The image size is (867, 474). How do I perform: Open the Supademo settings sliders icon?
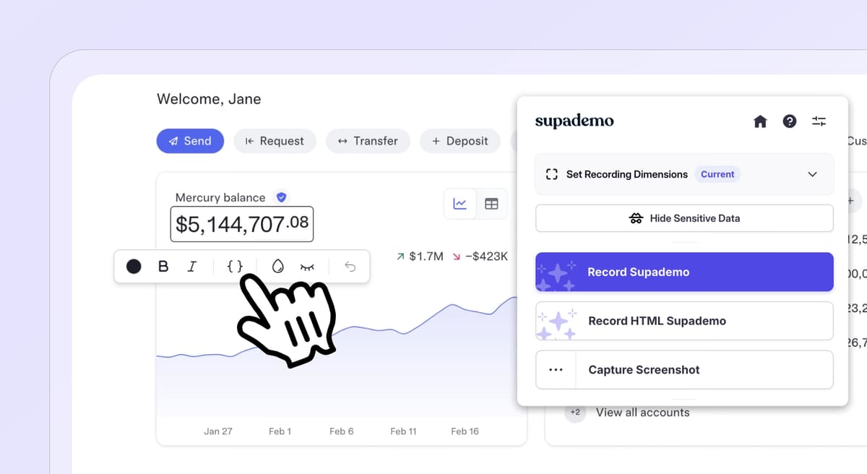point(819,121)
